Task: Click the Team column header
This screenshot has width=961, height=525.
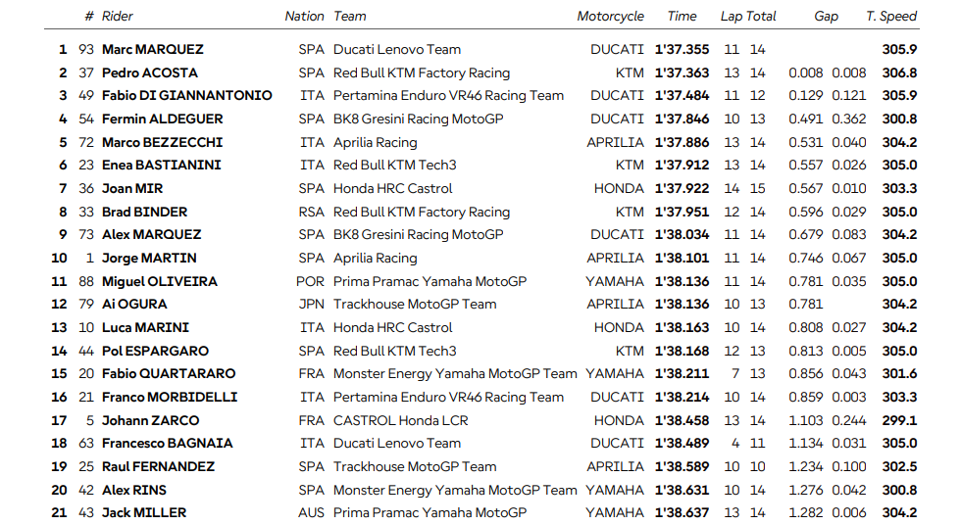Action: (x=350, y=16)
